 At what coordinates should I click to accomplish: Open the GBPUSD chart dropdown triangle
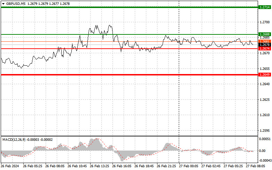point(3,4)
